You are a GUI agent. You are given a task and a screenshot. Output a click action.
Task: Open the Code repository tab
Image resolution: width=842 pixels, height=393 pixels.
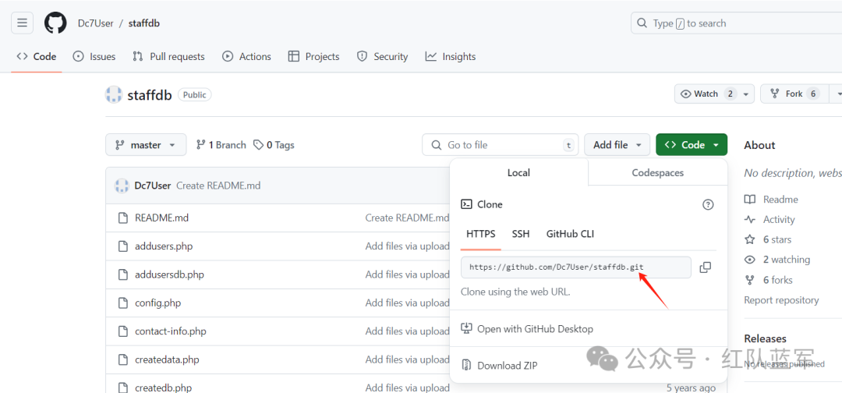pyautogui.click(x=37, y=56)
